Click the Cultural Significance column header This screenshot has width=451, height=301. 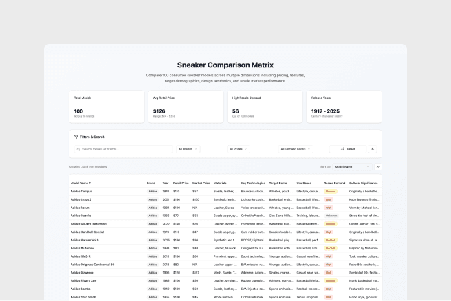tap(364, 183)
